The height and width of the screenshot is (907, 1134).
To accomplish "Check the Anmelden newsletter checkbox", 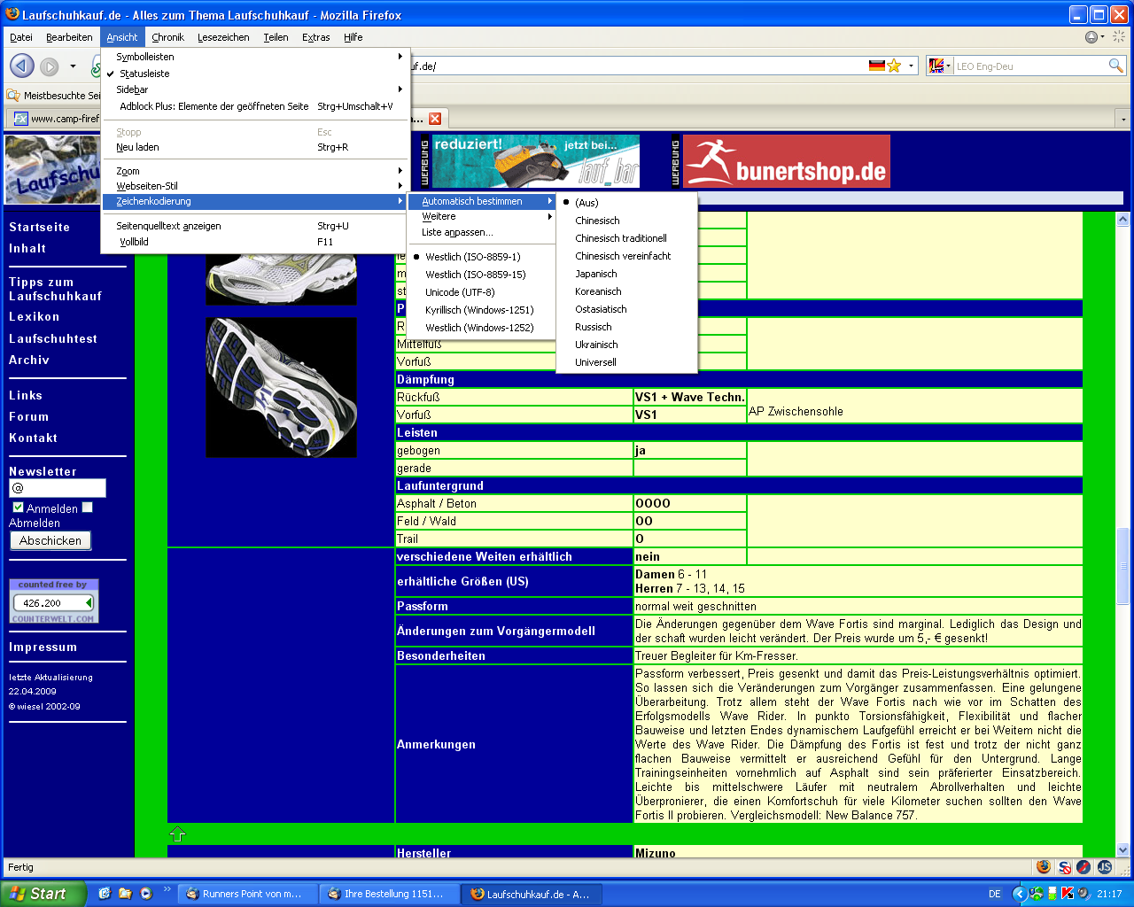I will [x=18, y=508].
